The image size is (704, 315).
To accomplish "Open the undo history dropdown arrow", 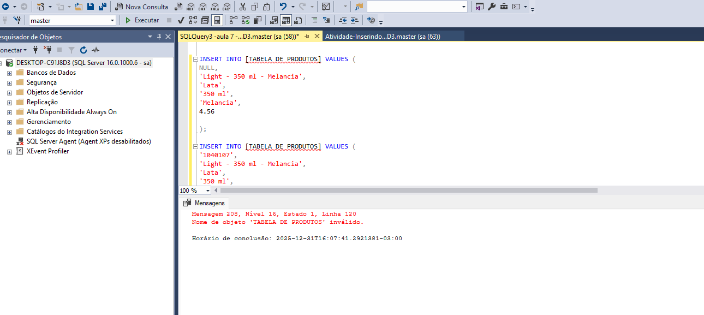I will (292, 7).
